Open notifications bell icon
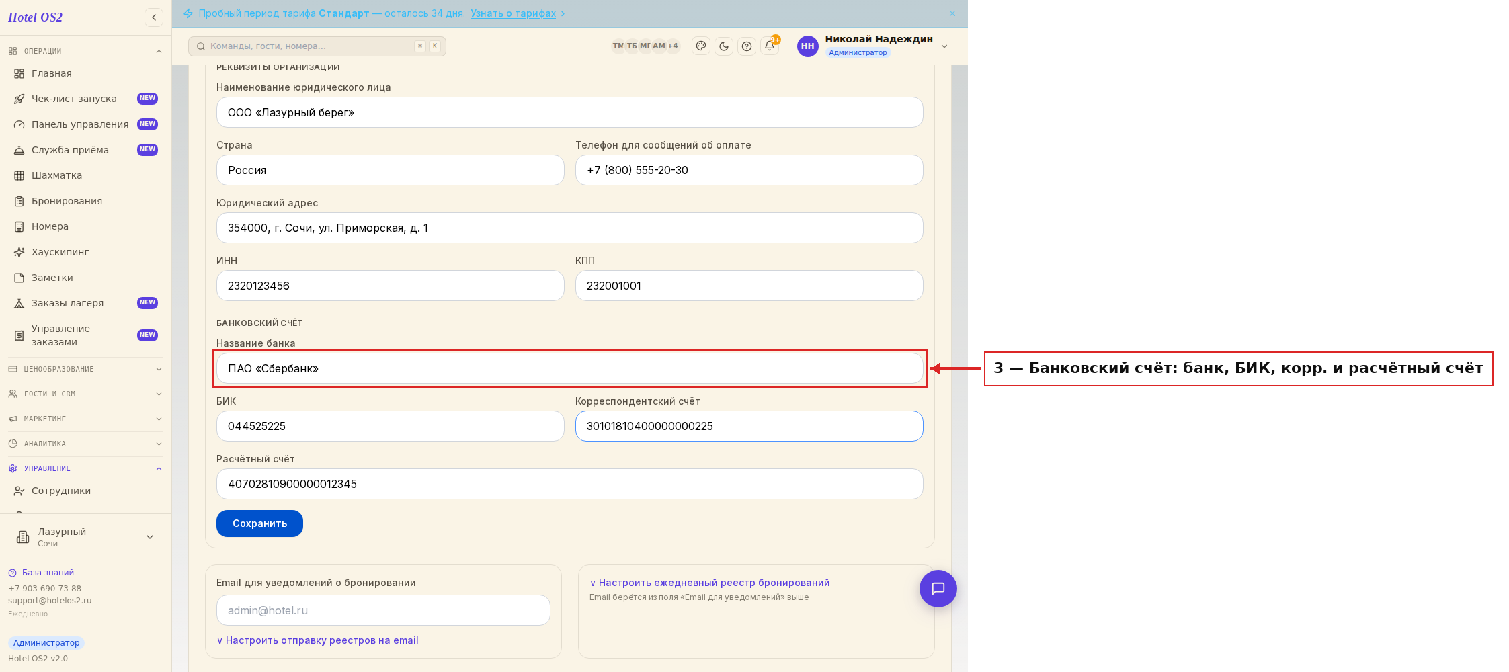The image size is (1509, 672). click(770, 46)
